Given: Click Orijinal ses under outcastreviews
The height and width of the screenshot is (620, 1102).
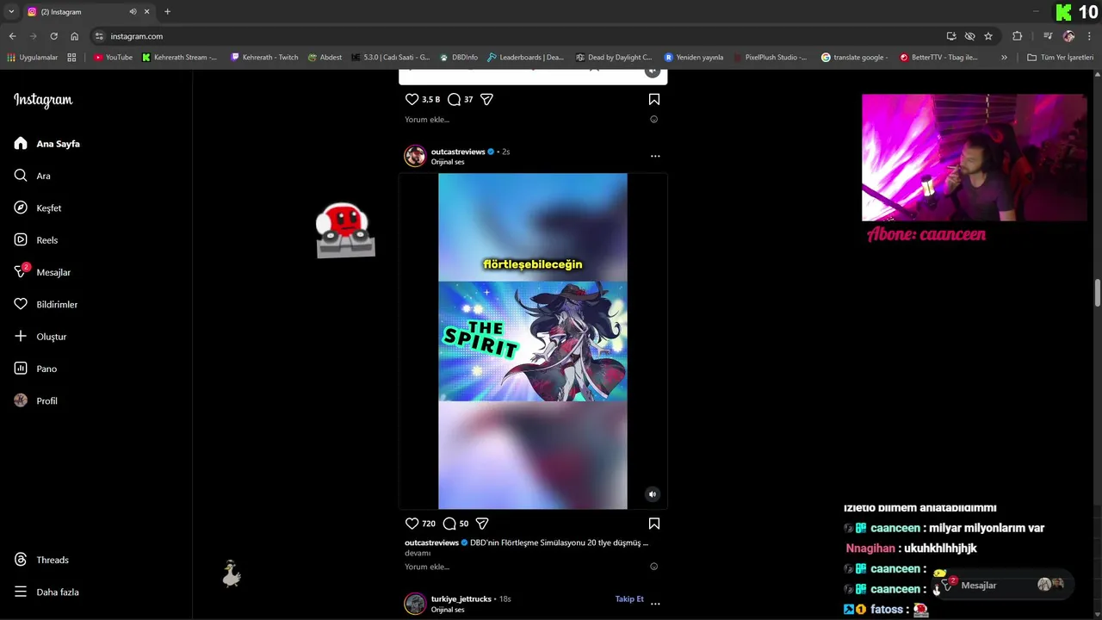Looking at the screenshot, I should point(448,162).
